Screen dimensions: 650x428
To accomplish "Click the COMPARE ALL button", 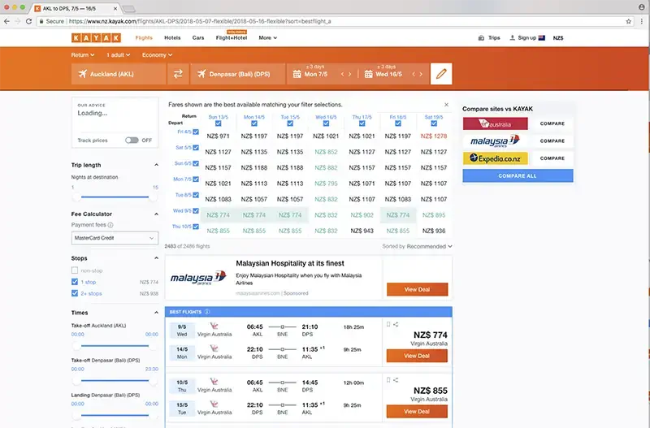I will (x=518, y=175).
